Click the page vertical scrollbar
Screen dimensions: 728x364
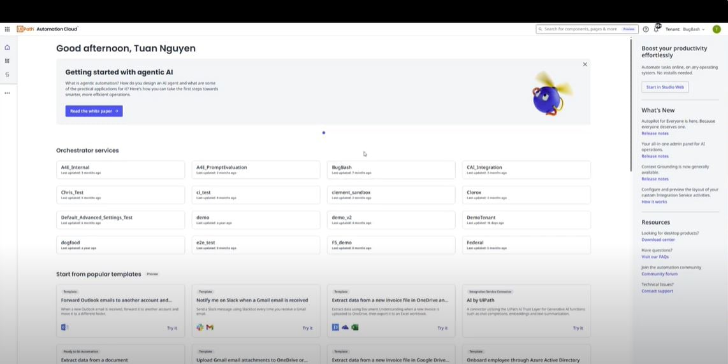pos(630,105)
